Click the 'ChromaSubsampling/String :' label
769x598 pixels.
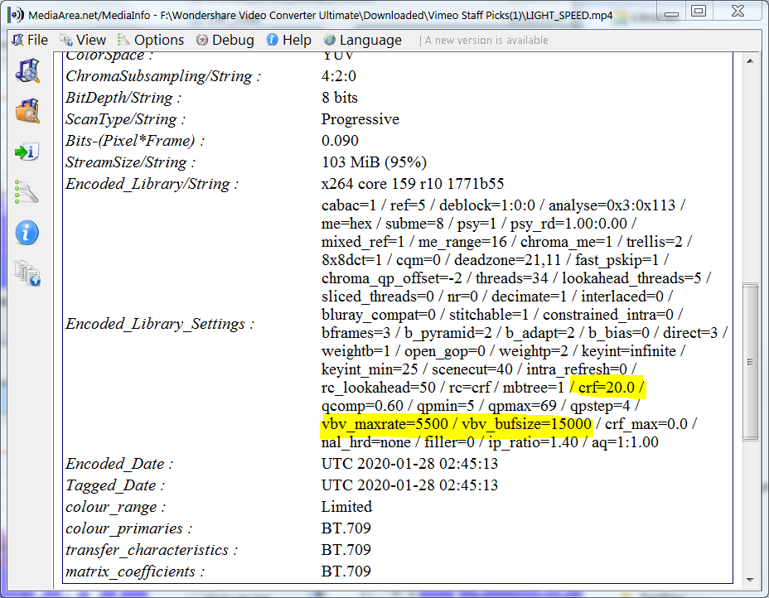coord(163,76)
